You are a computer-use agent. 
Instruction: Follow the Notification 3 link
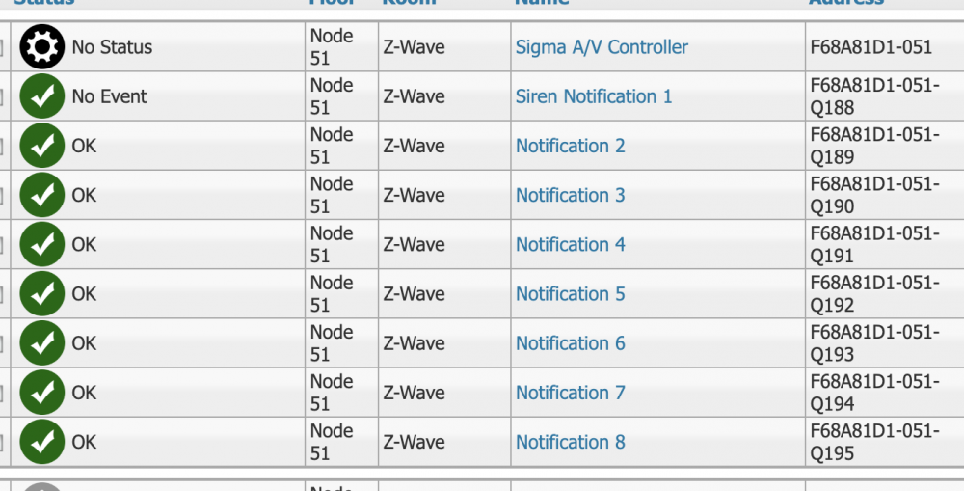(x=570, y=196)
